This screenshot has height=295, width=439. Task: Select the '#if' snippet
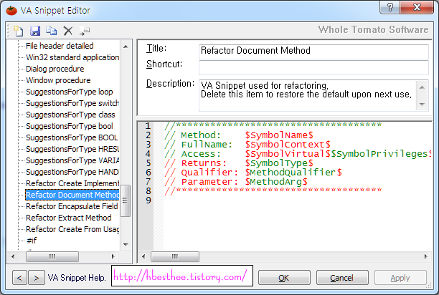point(32,241)
